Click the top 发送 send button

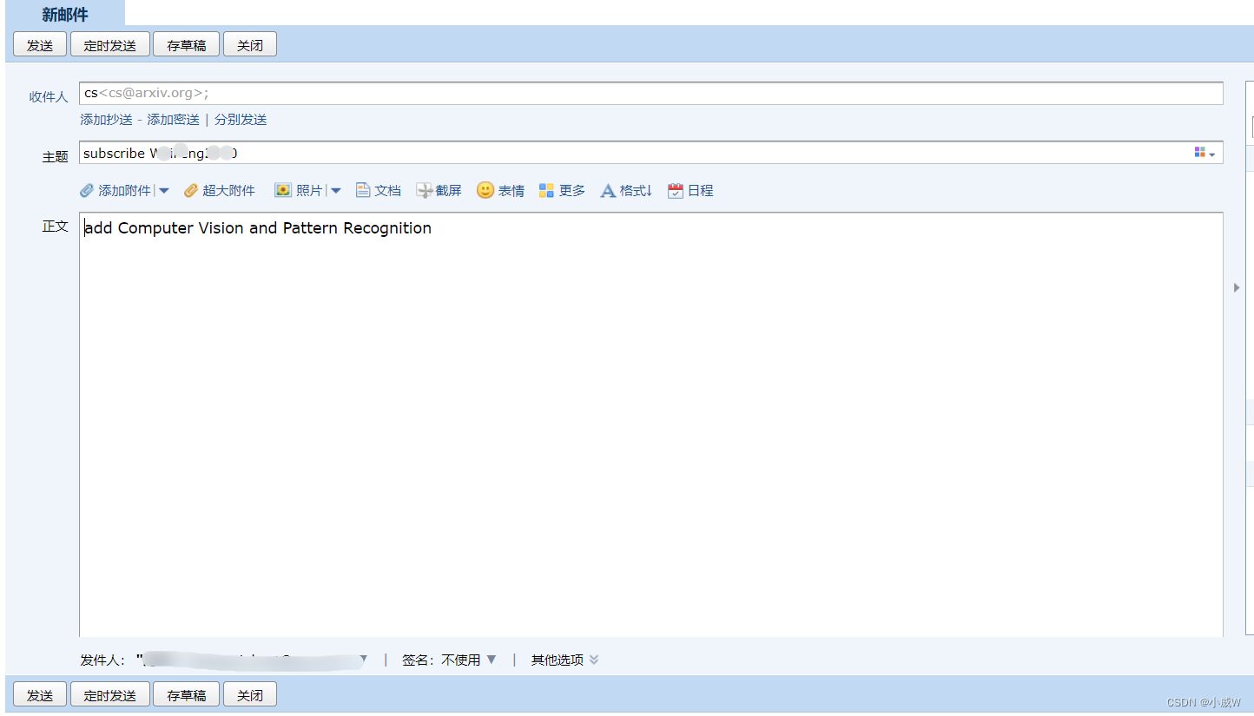[x=40, y=45]
